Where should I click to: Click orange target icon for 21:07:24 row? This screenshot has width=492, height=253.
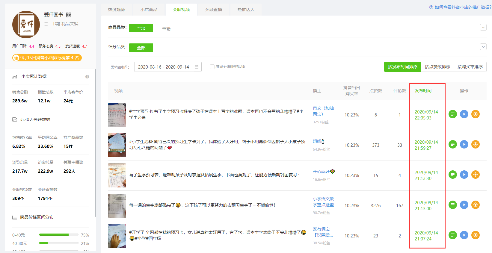(476, 235)
